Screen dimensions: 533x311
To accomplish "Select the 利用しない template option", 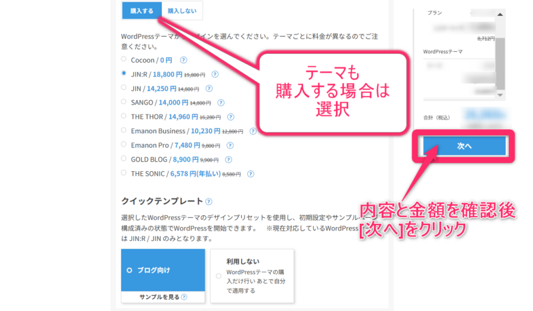I will (252, 276).
